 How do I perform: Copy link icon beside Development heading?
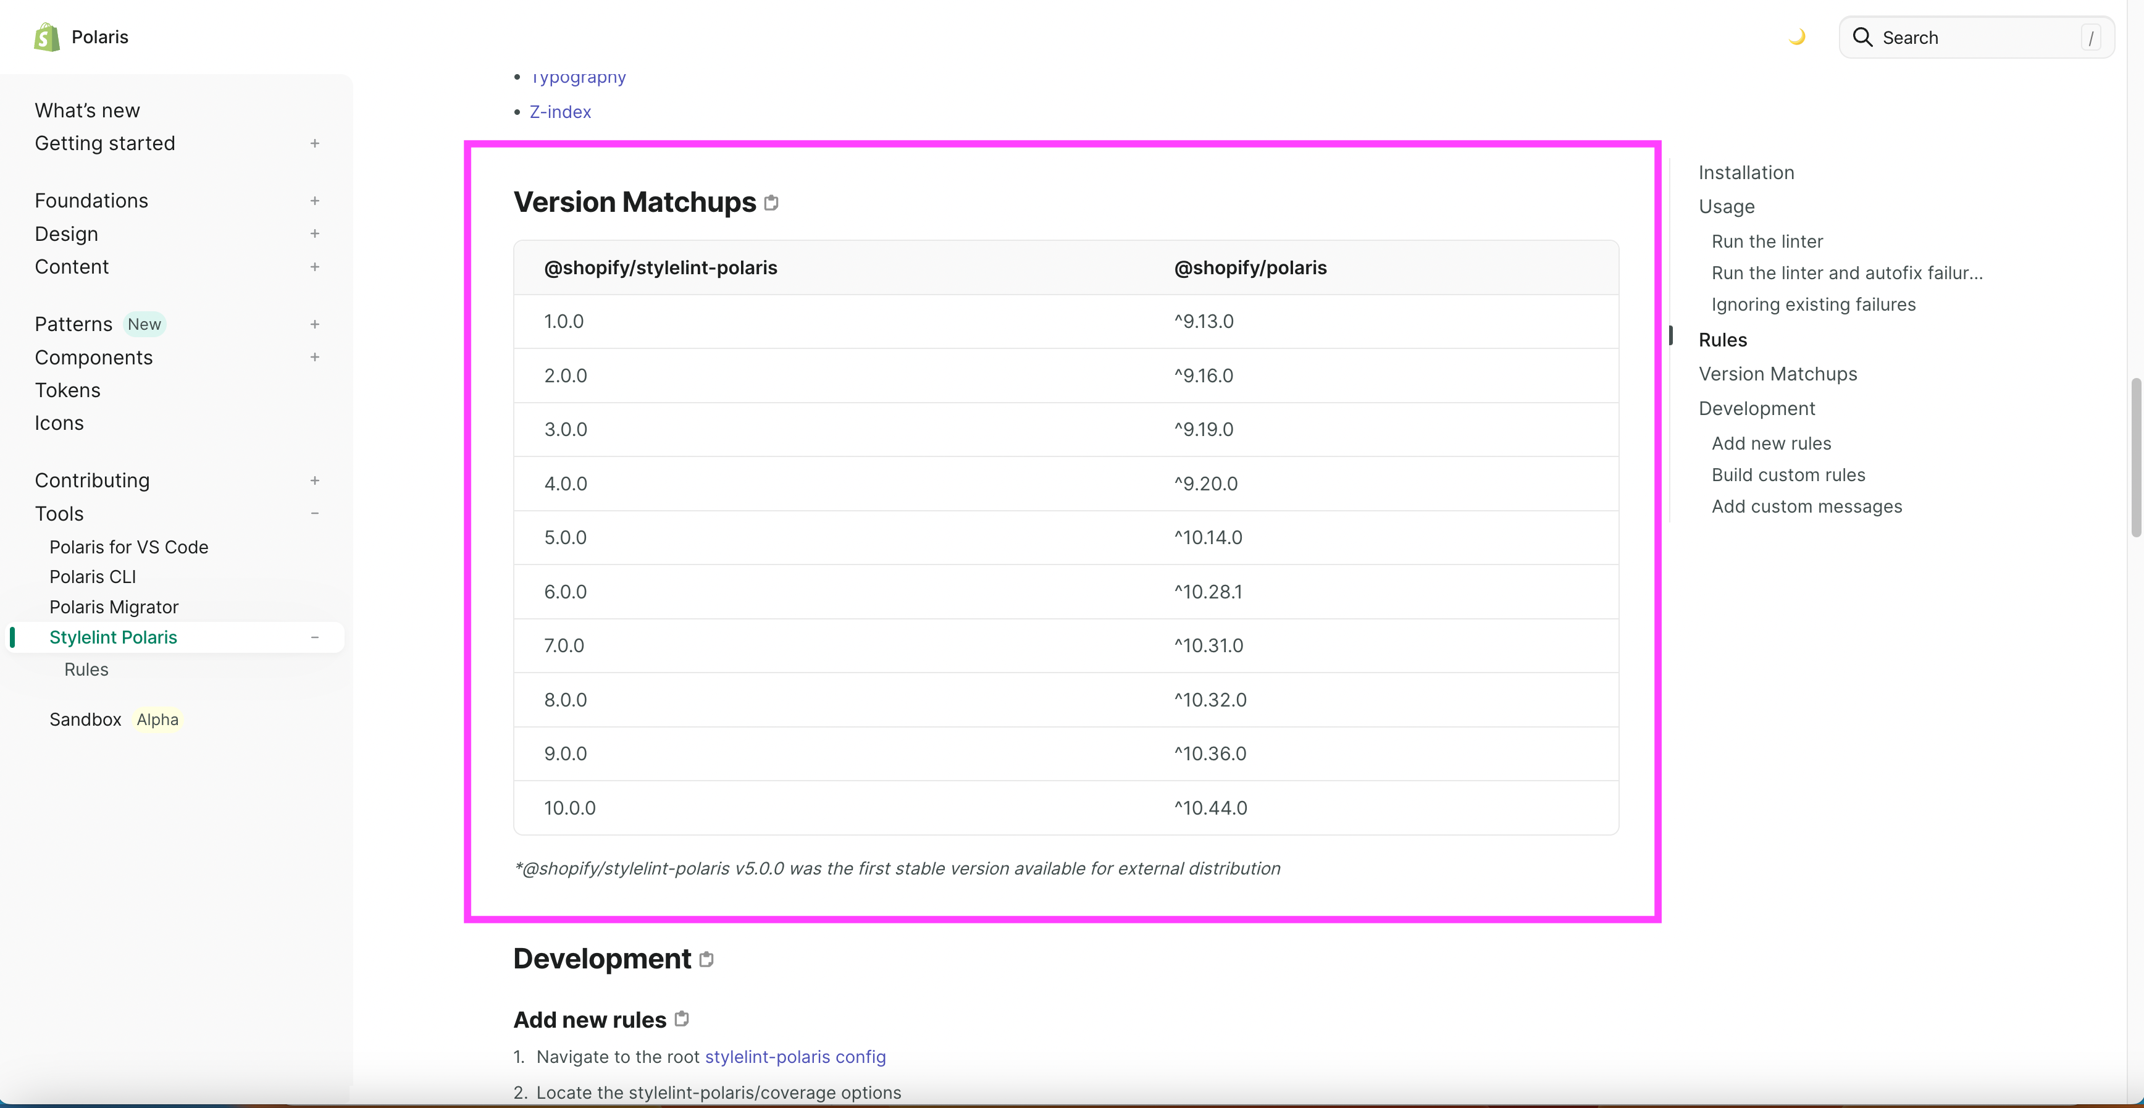706,959
